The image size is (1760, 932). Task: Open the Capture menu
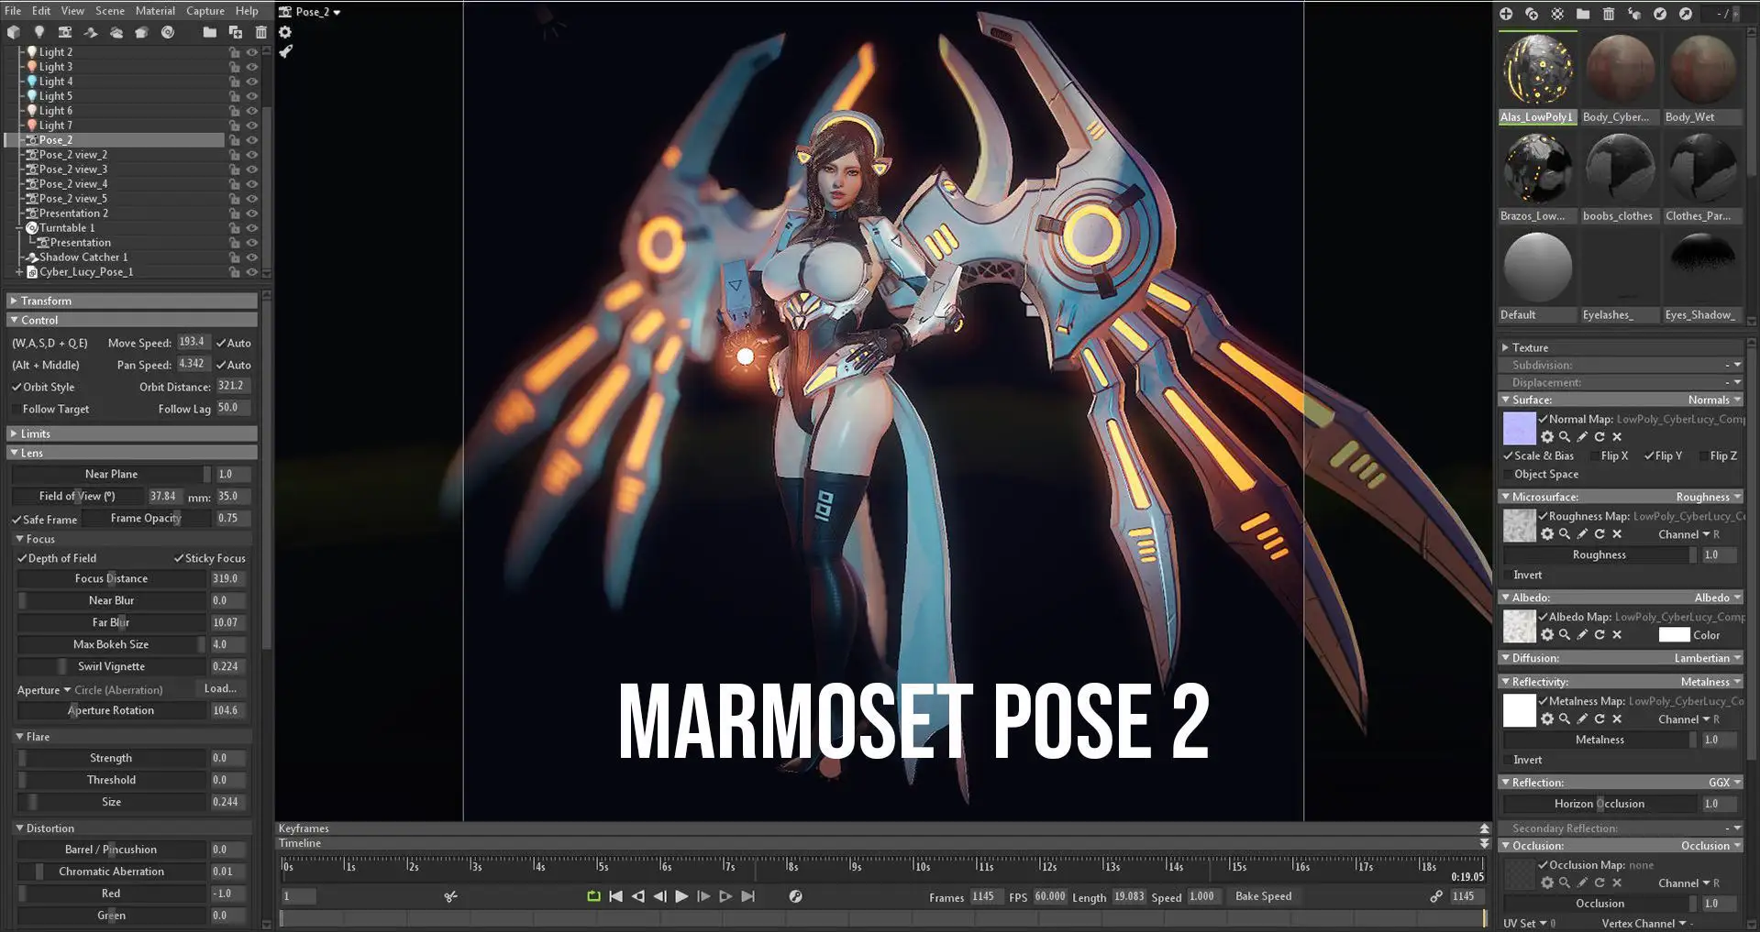205,11
